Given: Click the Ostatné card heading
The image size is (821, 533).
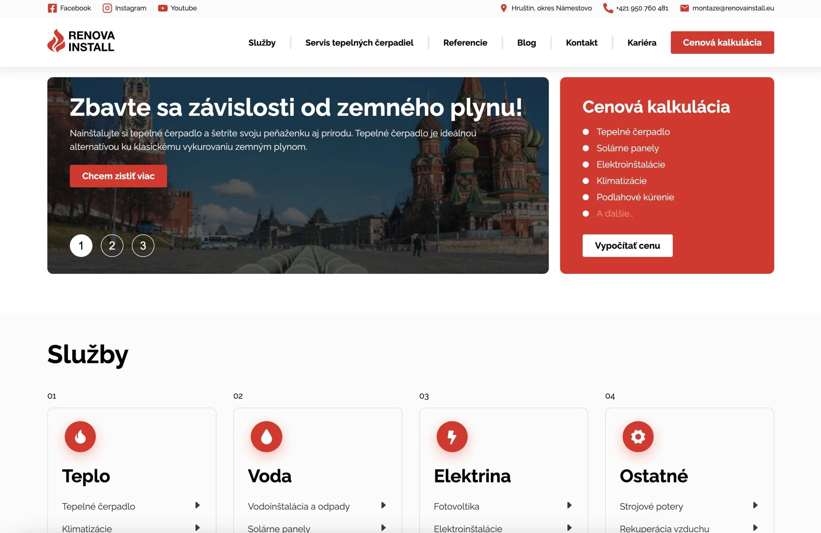Looking at the screenshot, I should 653,476.
